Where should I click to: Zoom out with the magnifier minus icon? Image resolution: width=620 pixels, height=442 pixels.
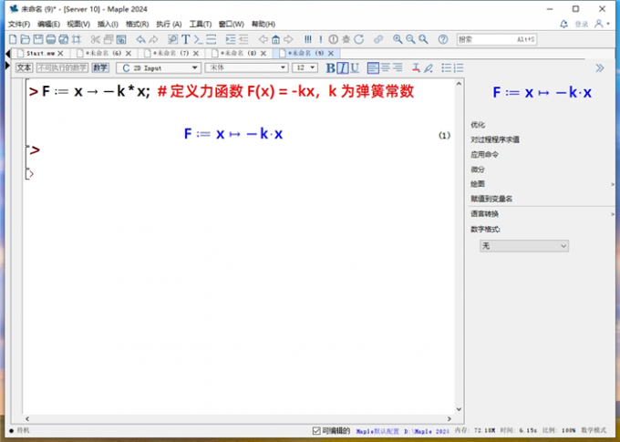[410, 39]
